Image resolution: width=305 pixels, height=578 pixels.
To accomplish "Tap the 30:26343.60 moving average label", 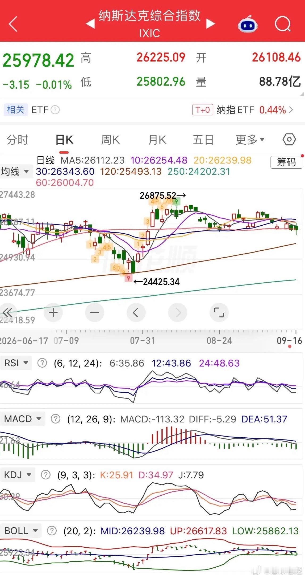I will click(x=65, y=172).
